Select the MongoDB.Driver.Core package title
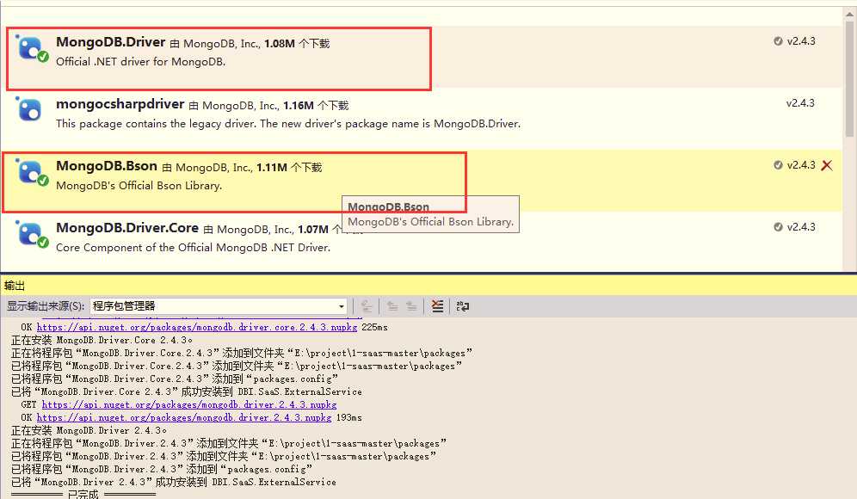The image size is (857, 499). (x=127, y=227)
